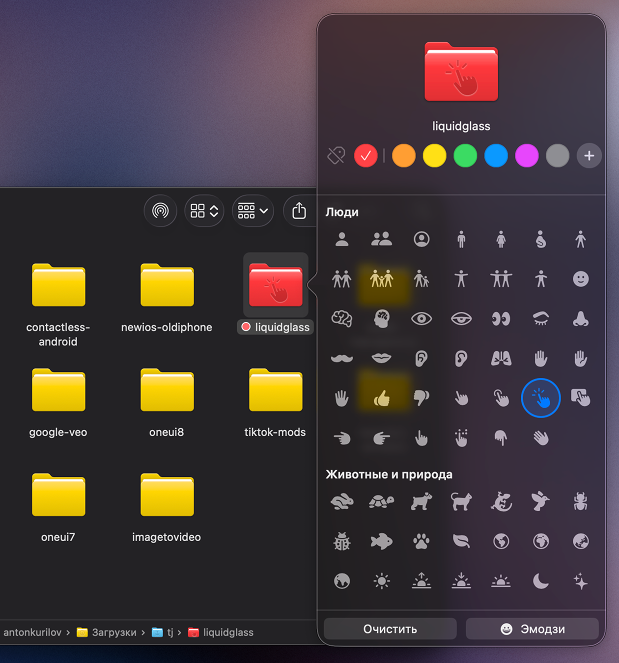Click the AirDrop icon in Finder toolbar

160,211
